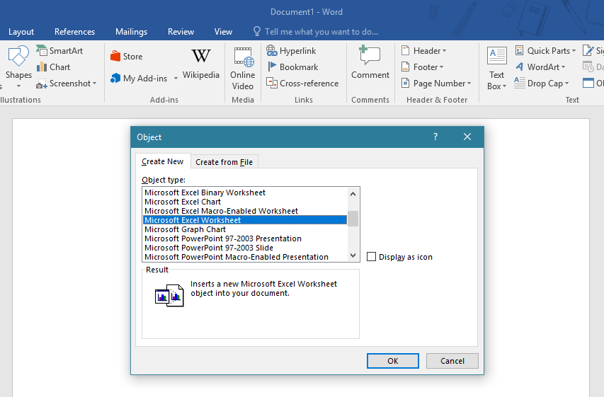Click the lightbulb Tell me icon
604x397 pixels.
(257, 31)
